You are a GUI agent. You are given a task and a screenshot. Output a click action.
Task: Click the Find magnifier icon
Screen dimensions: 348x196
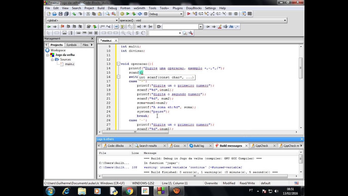108,14
